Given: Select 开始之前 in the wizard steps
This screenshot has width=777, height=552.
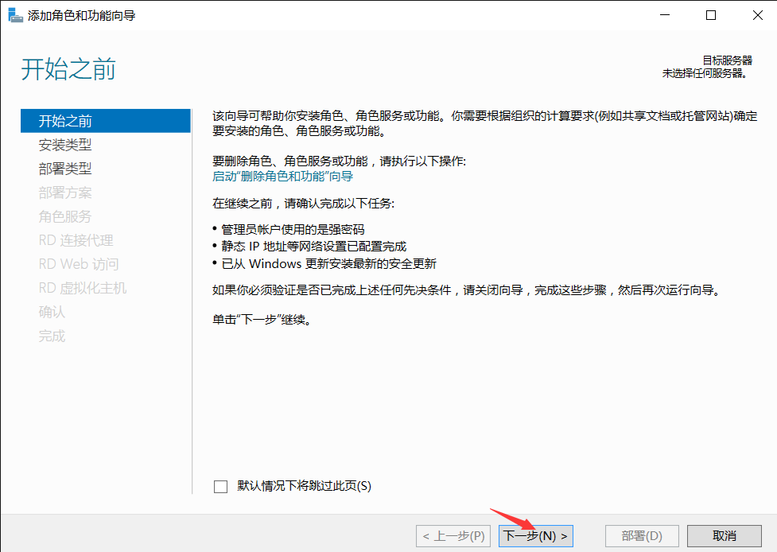Looking at the screenshot, I should pos(106,121).
